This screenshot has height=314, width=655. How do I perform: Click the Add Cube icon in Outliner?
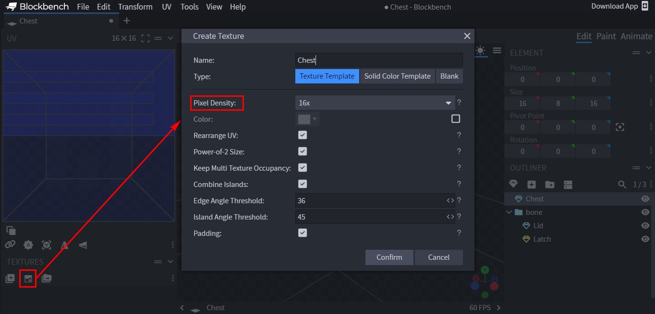(x=532, y=184)
